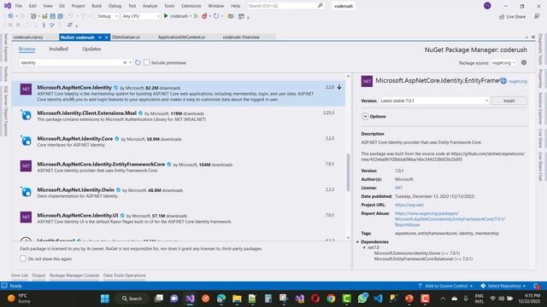Click the Install button
The height and width of the screenshot is (307, 547).
pos(509,101)
